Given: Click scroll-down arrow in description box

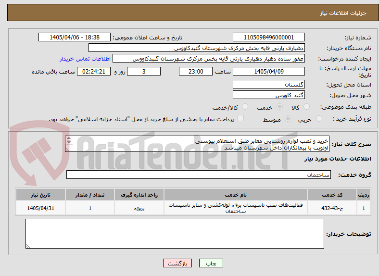Looking at the screenshot, I should pyautogui.click(x=69, y=142).
